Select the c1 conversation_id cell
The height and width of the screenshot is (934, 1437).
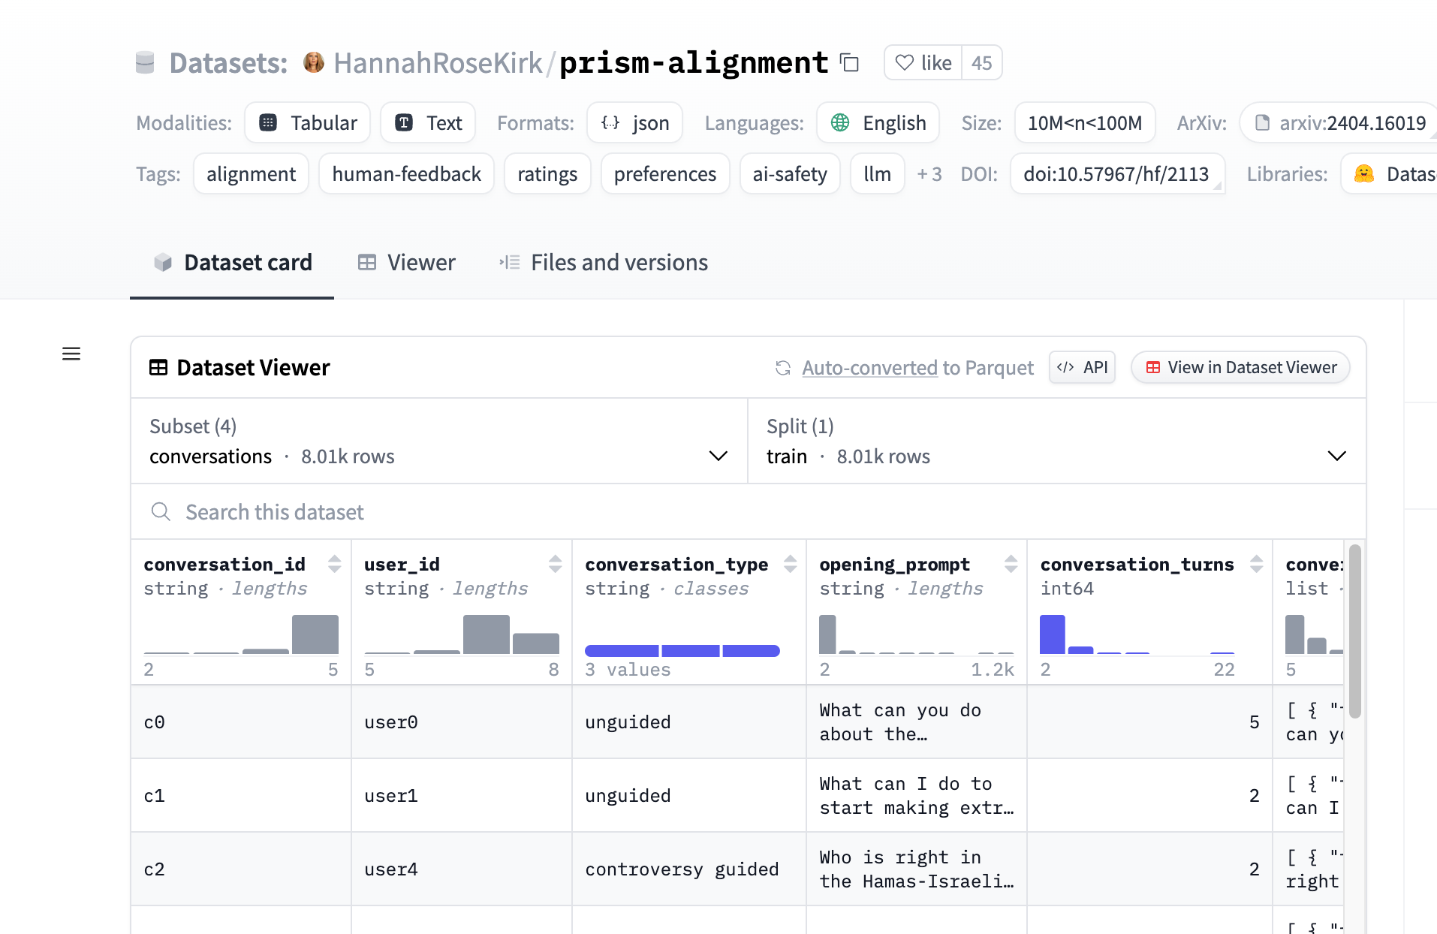point(241,796)
